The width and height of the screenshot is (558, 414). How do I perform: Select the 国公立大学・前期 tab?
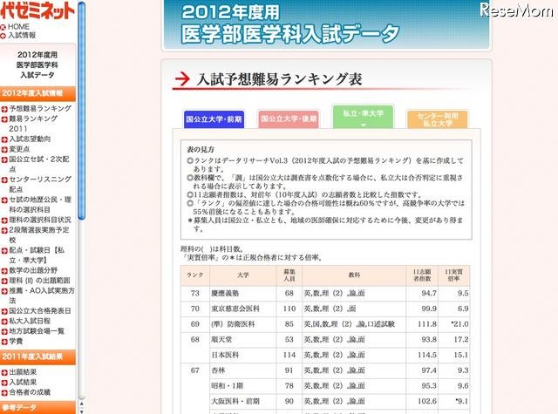click(212, 120)
